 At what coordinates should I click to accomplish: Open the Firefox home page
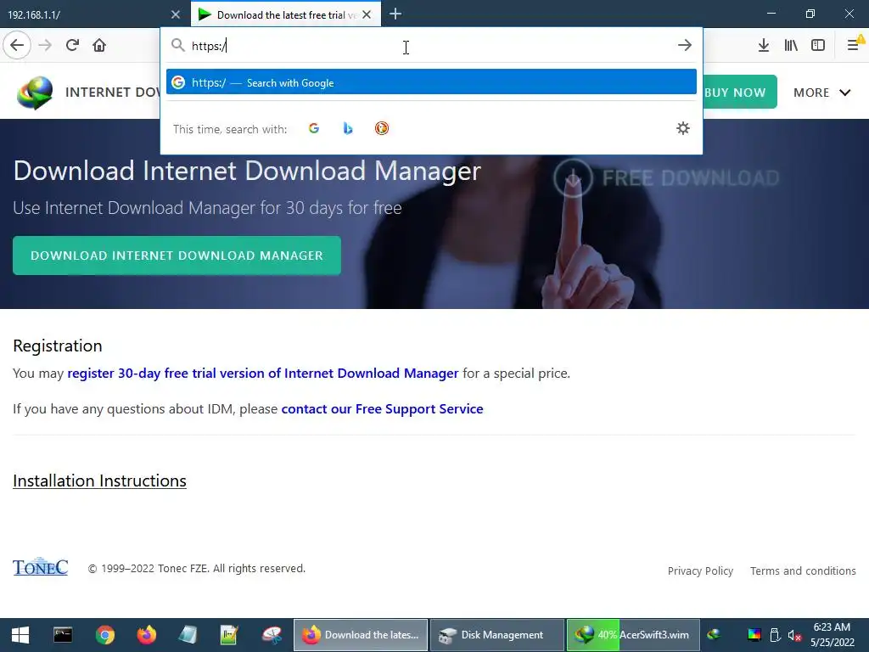click(99, 46)
